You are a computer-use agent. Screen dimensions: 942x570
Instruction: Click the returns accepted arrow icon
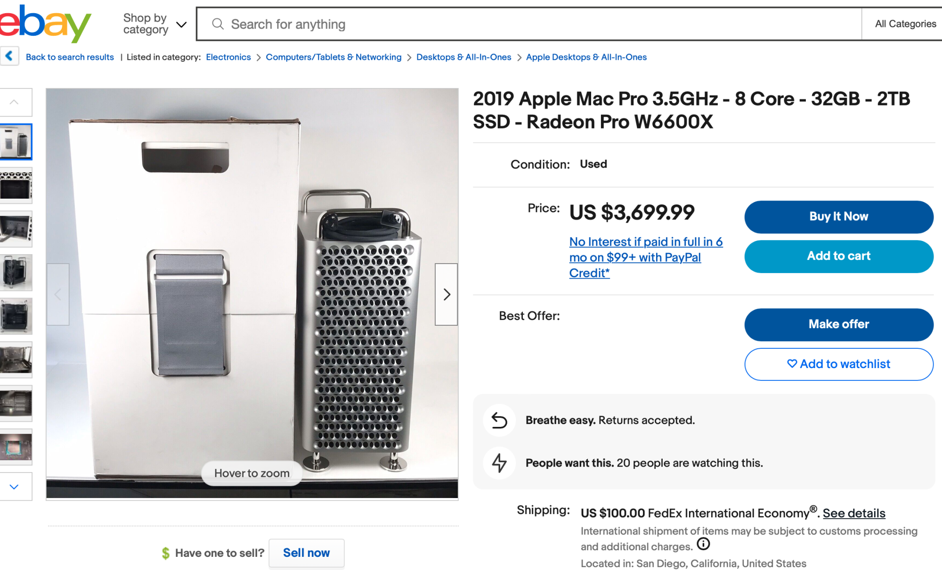pos(499,420)
